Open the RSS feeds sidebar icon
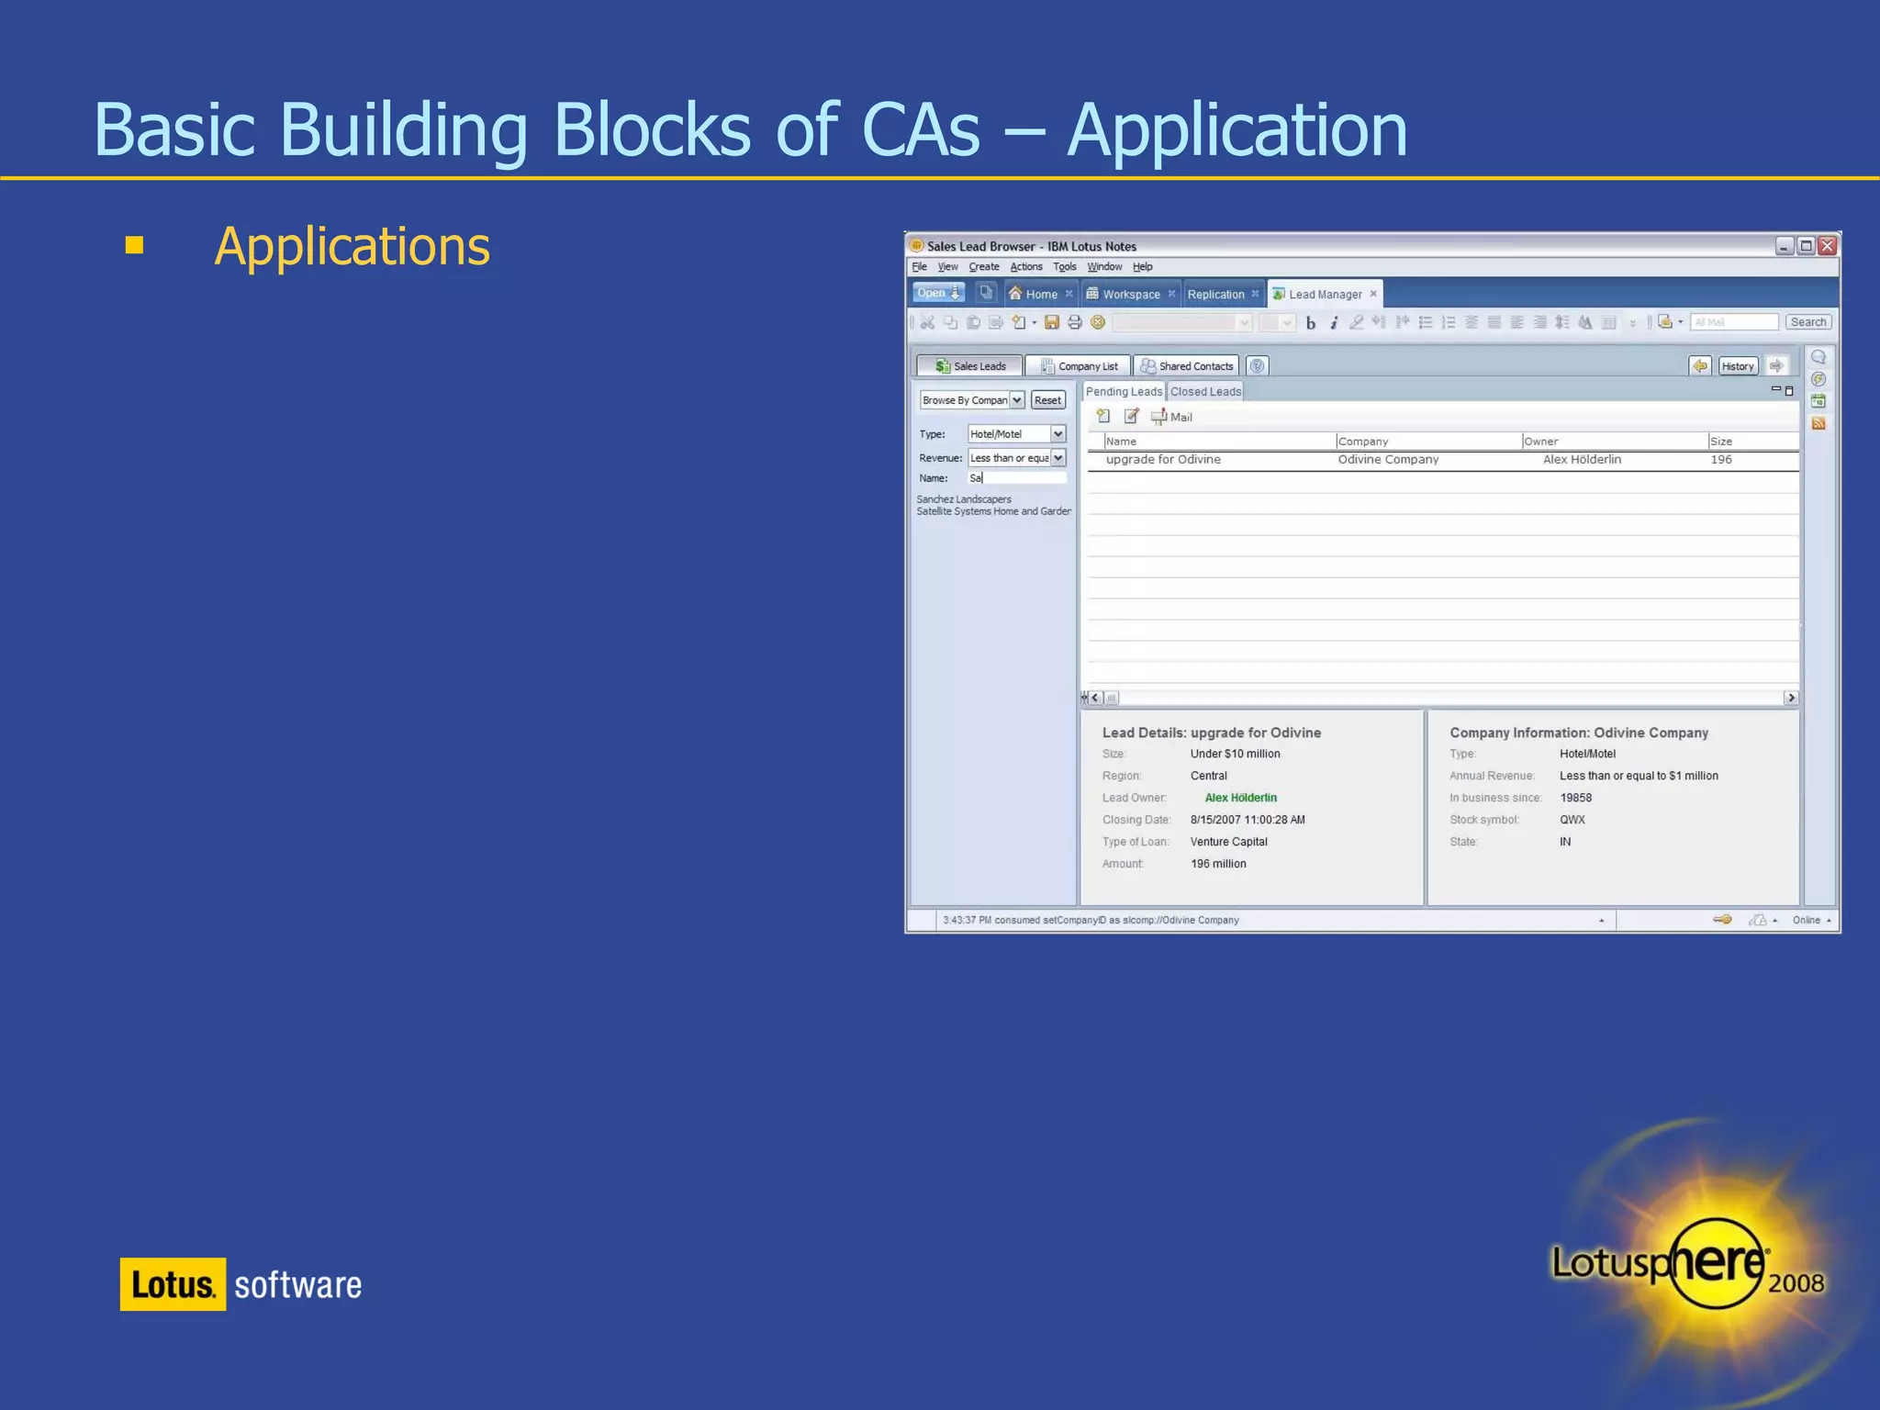The image size is (1880, 1410). click(x=1818, y=423)
